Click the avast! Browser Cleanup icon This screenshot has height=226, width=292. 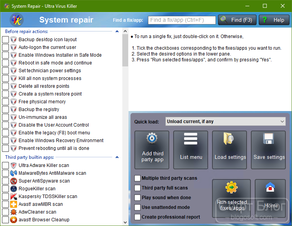tap(14, 220)
